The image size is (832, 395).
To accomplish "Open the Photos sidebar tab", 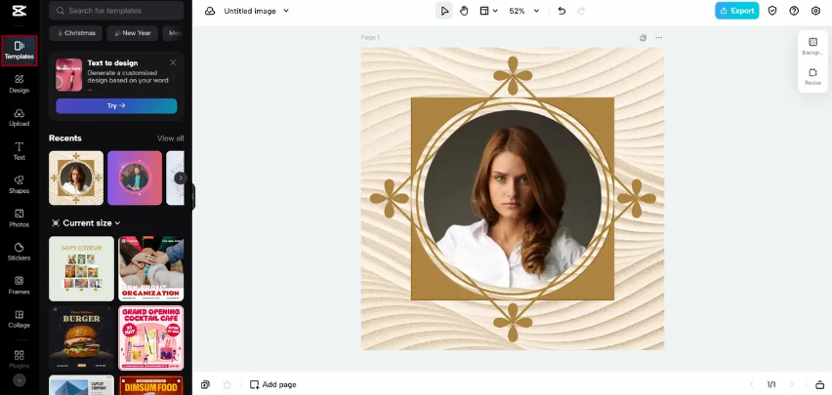I will (x=20, y=217).
